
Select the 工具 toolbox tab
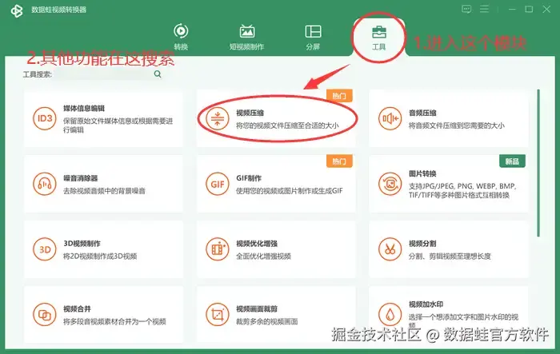point(379,38)
